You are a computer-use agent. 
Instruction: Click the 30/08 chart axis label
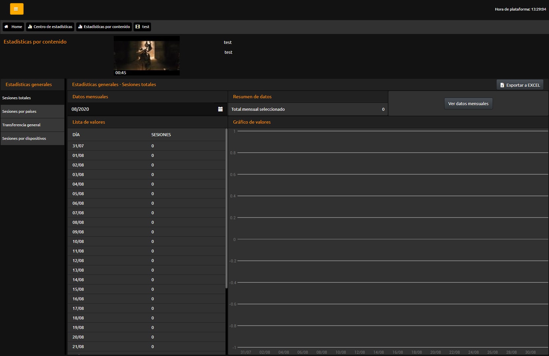(x=531, y=352)
